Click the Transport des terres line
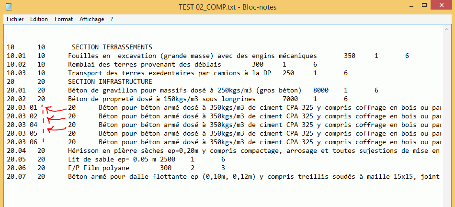Viewport: 455px width, 207px height. 172,73
